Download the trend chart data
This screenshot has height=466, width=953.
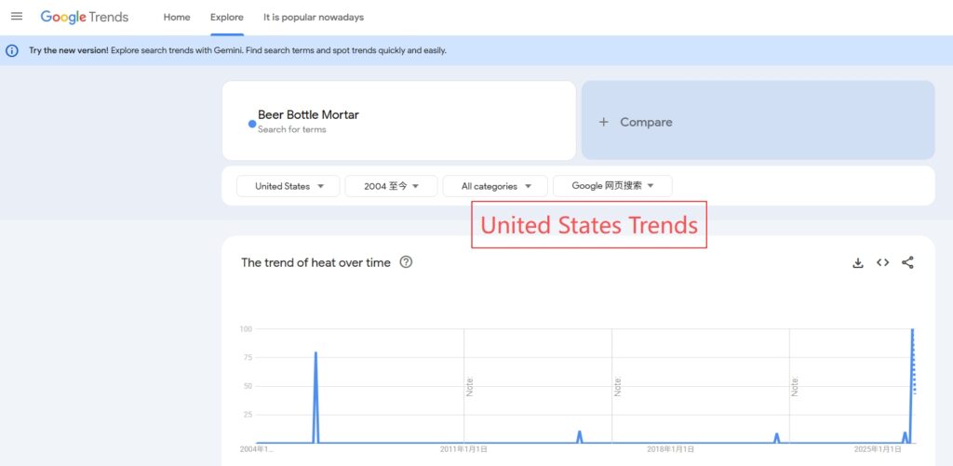858,262
